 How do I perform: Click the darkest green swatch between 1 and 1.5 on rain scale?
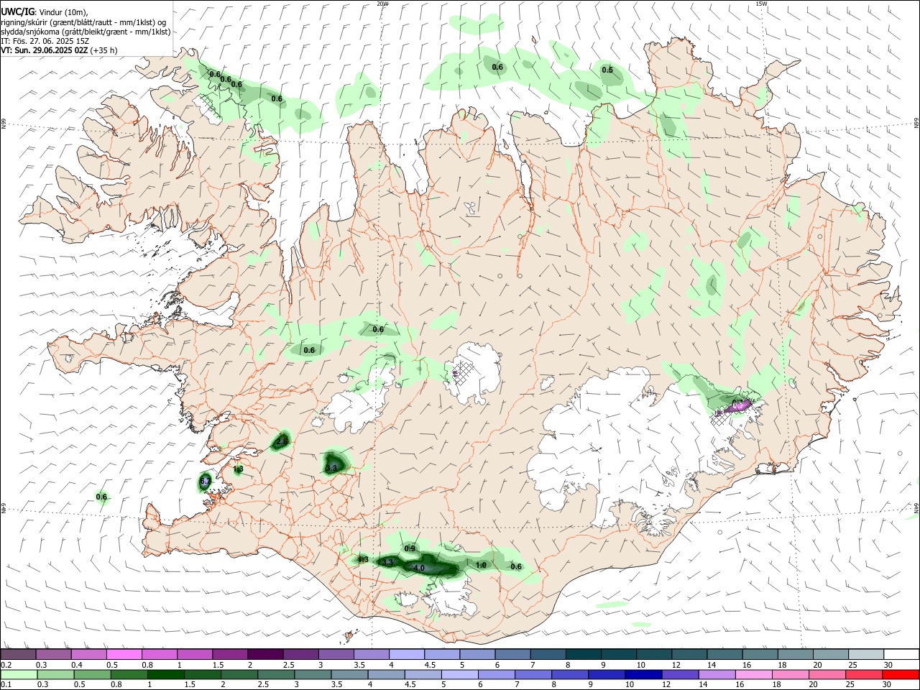pos(166,674)
